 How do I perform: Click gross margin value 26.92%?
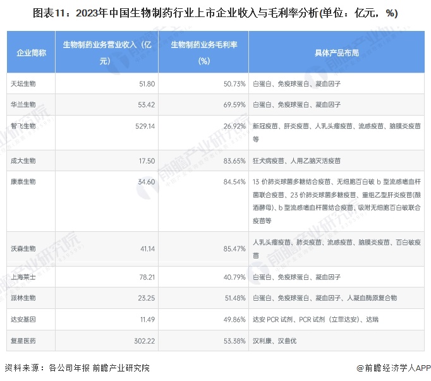234,126
